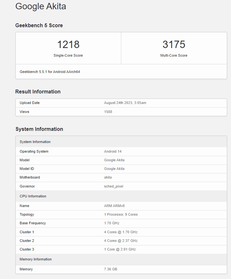Click the views count 1588
This screenshot has width=231, height=279.
[108, 112]
